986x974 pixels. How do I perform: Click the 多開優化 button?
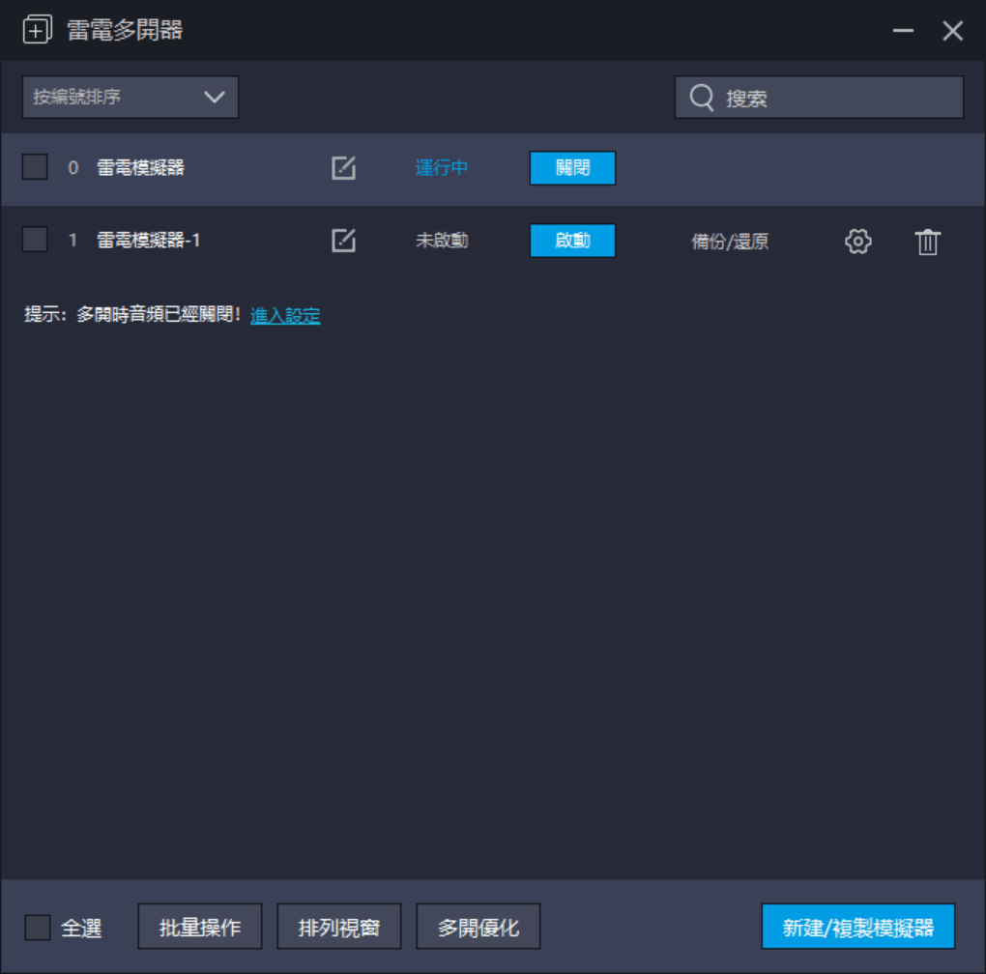coord(478,927)
